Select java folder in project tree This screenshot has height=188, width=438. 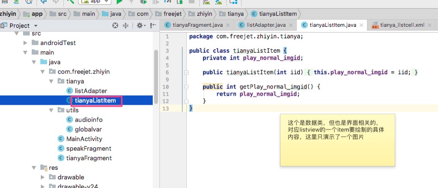point(50,62)
